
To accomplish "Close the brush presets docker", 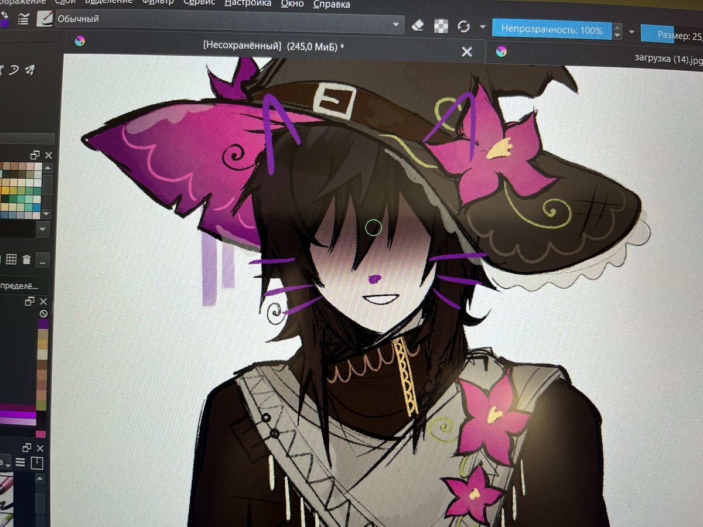I will point(41,448).
